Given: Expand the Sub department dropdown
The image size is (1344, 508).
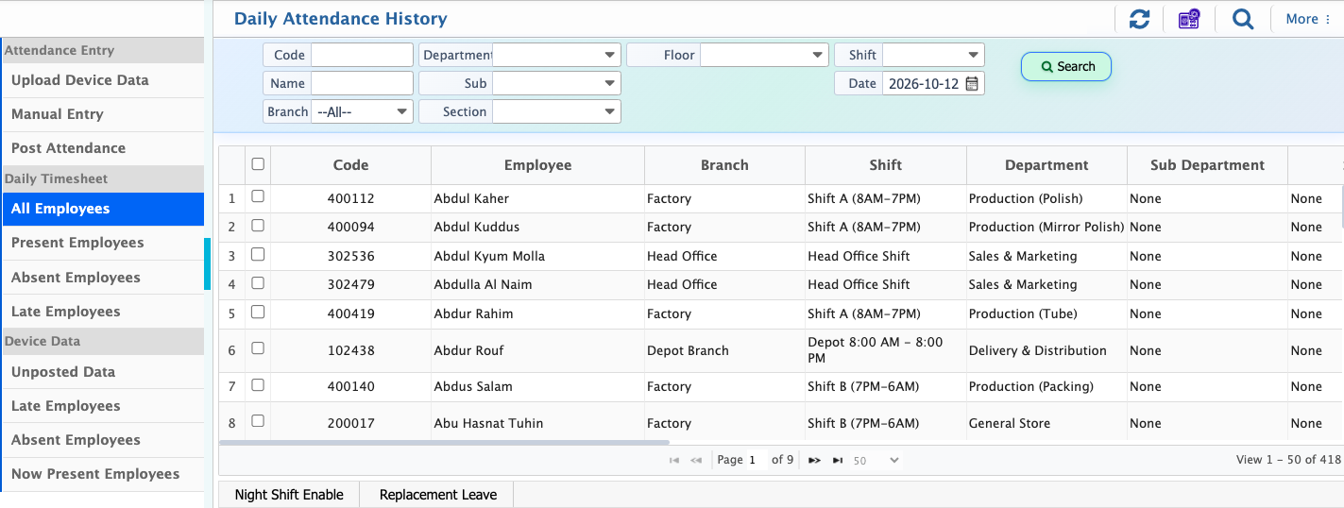Looking at the screenshot, I should pyautogui.click(x=556, y=83).
